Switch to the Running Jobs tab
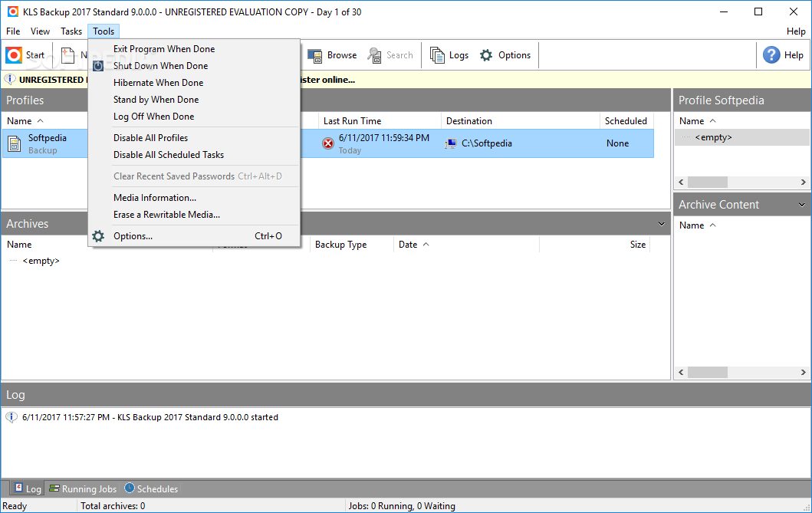The height and width of the screenshot is (513, 812). pos(83,488)
